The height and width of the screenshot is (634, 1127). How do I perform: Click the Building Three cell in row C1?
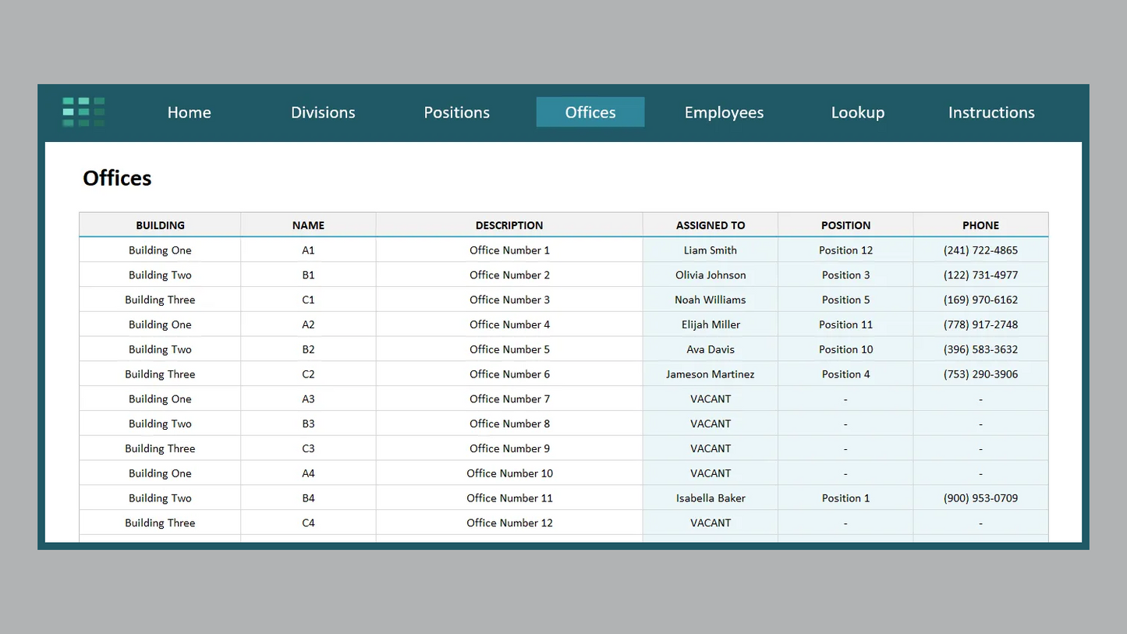coord(160,299)
